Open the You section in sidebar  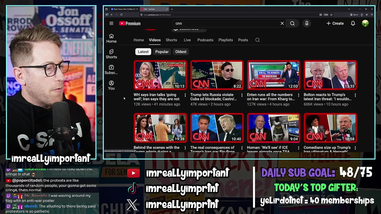(x=111, y=85)
